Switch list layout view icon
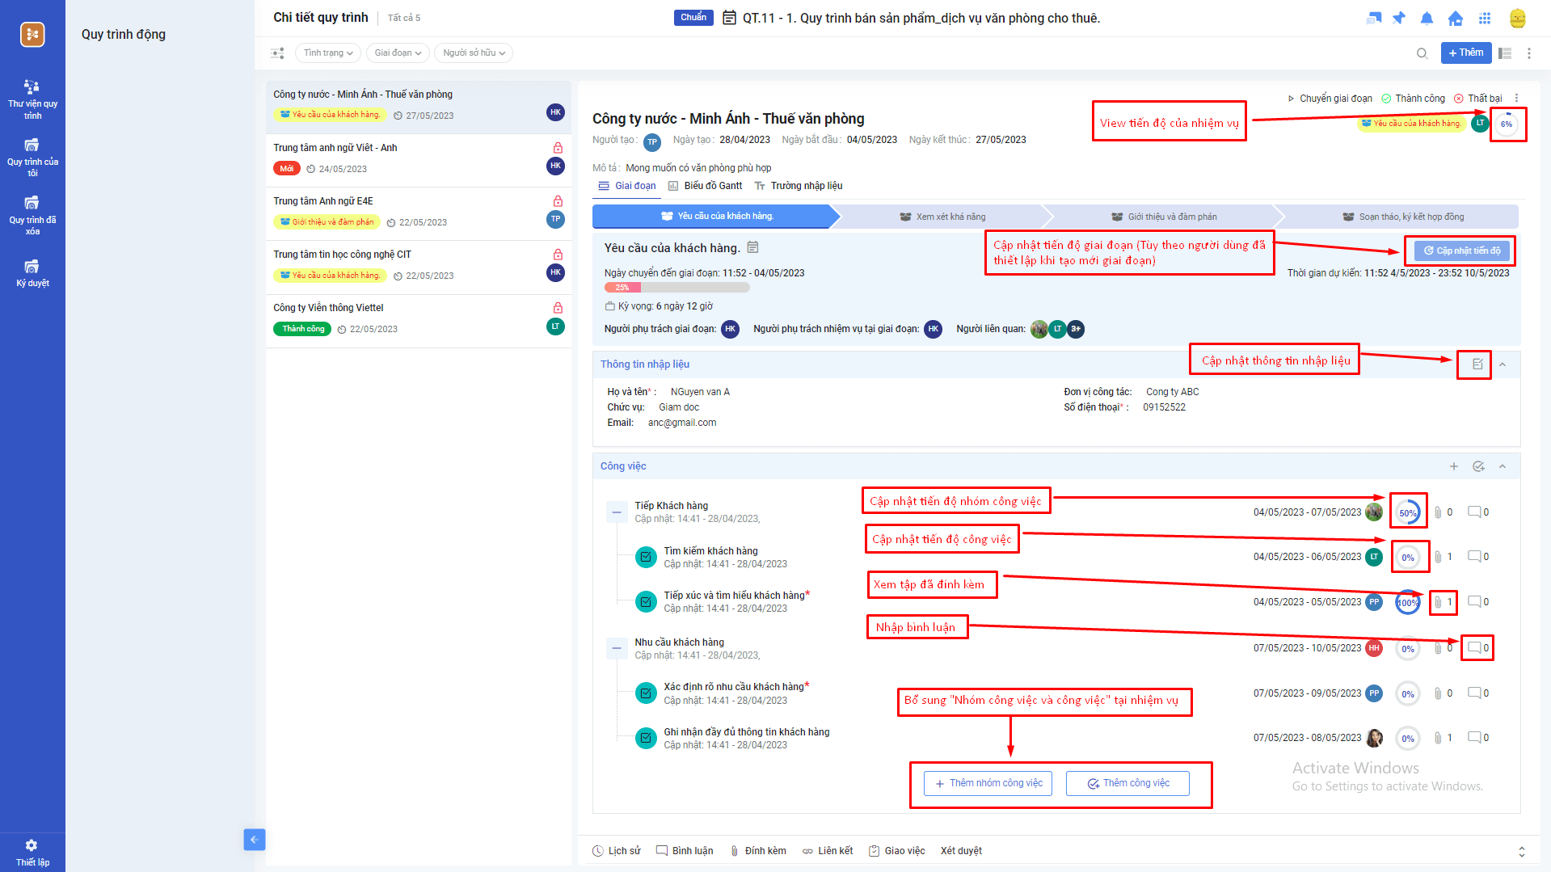The height and width of the screenshot is (872, 1551). tap(1505, 53)
